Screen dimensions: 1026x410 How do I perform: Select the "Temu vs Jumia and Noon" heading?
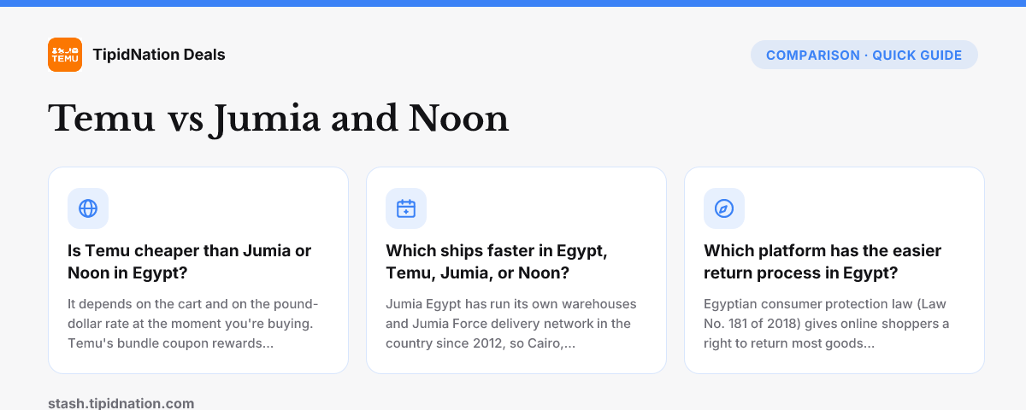coord(279,119)
